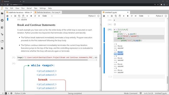
Task: Click Python 3 kernel name in Untitled7
Action: (x=159, y=16)
